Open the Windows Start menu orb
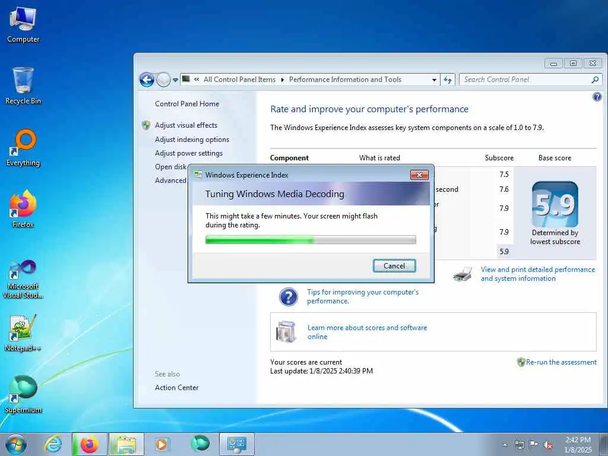Image resolution: width=608 pixels, height=456 pixels. (16, 444)
